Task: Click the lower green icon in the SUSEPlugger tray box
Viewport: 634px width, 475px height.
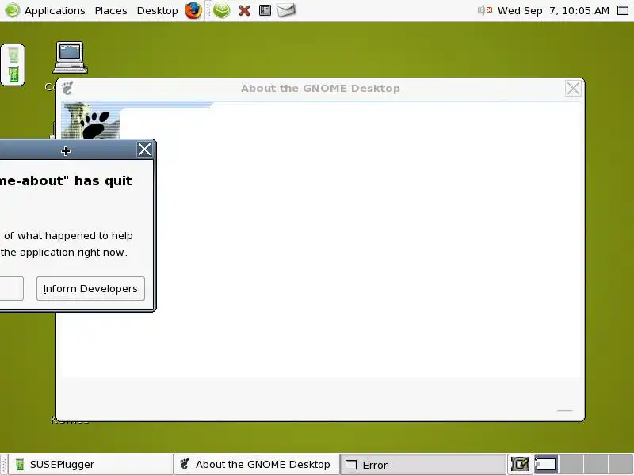Action: (x=13, y=74)
